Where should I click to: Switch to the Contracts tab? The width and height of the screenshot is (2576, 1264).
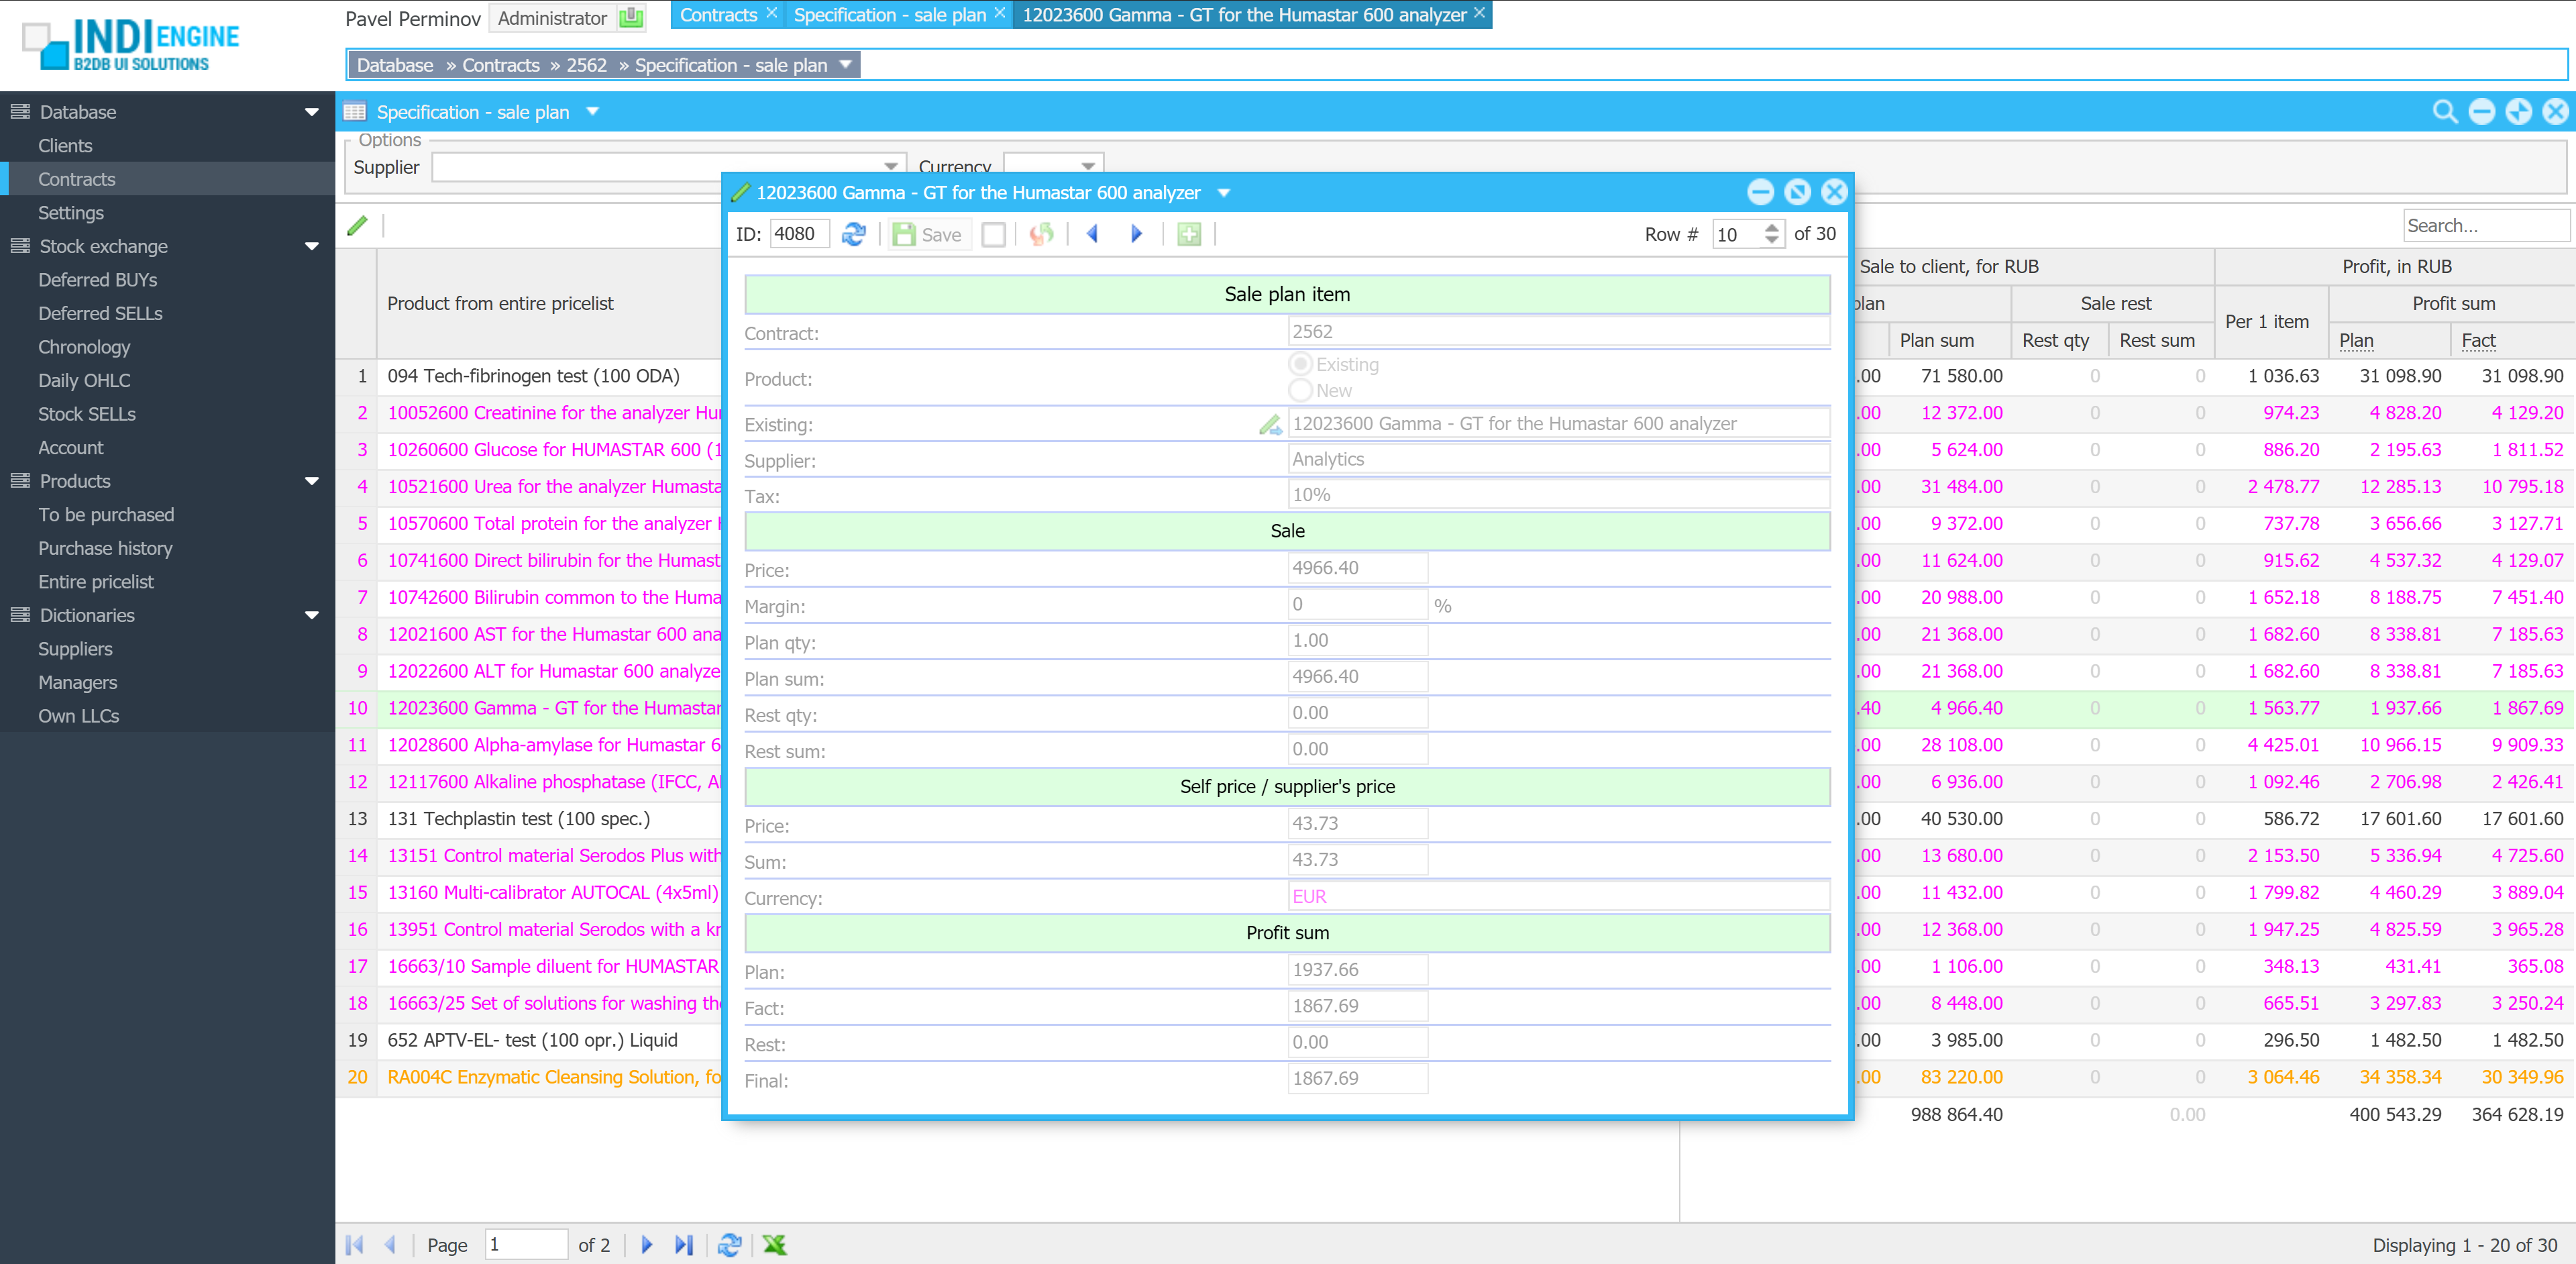click(717, 15)
